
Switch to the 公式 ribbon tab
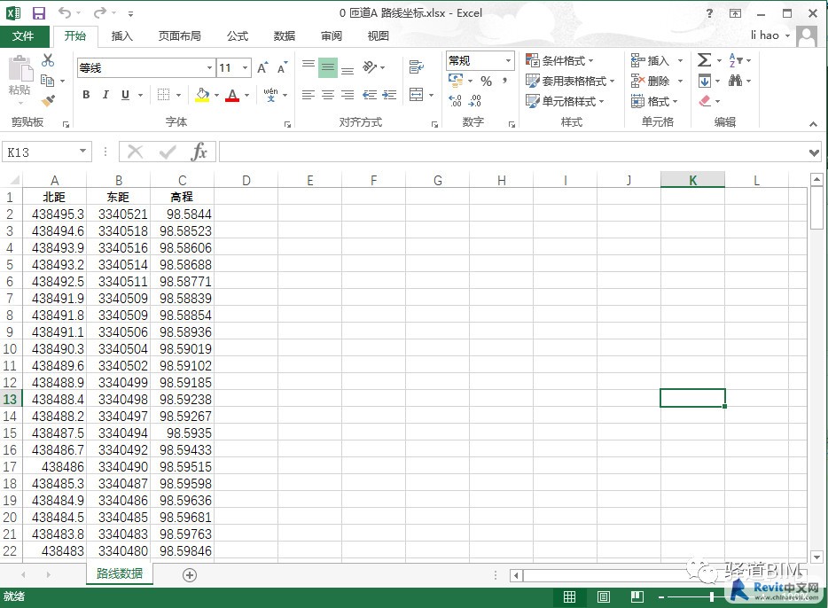(x=238, y=36)
